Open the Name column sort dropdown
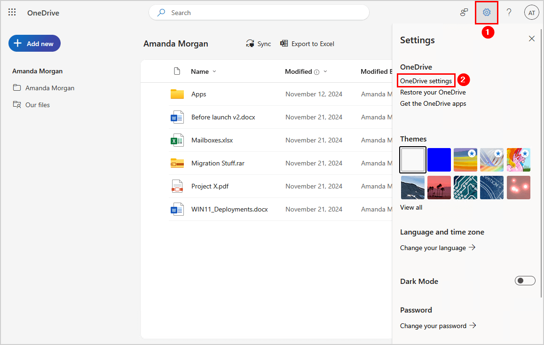Image resolution: width=544 pixels, height=345 pixels. click(214, 71)
